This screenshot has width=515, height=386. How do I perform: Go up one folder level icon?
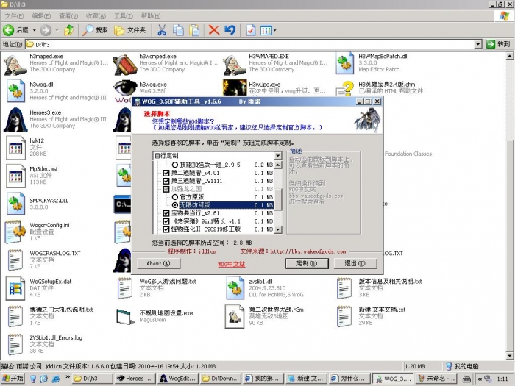coord(69,30)
